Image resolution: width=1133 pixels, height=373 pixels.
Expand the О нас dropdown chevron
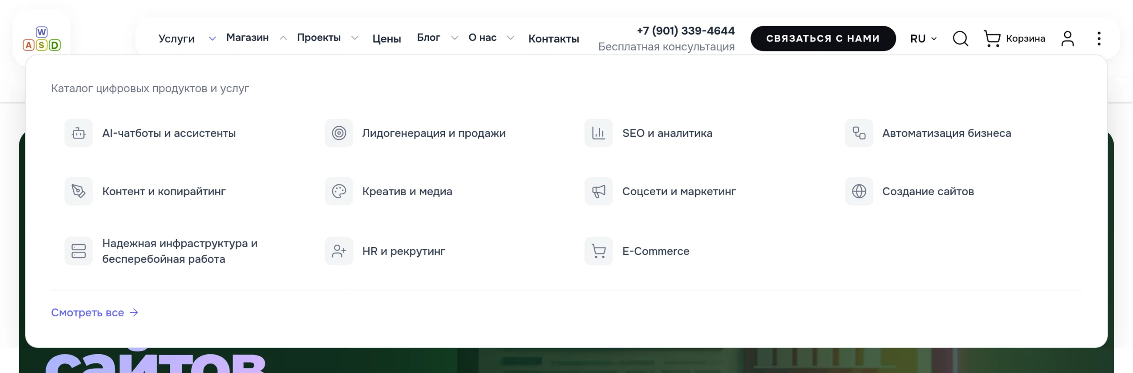click(x=510, y=38)
